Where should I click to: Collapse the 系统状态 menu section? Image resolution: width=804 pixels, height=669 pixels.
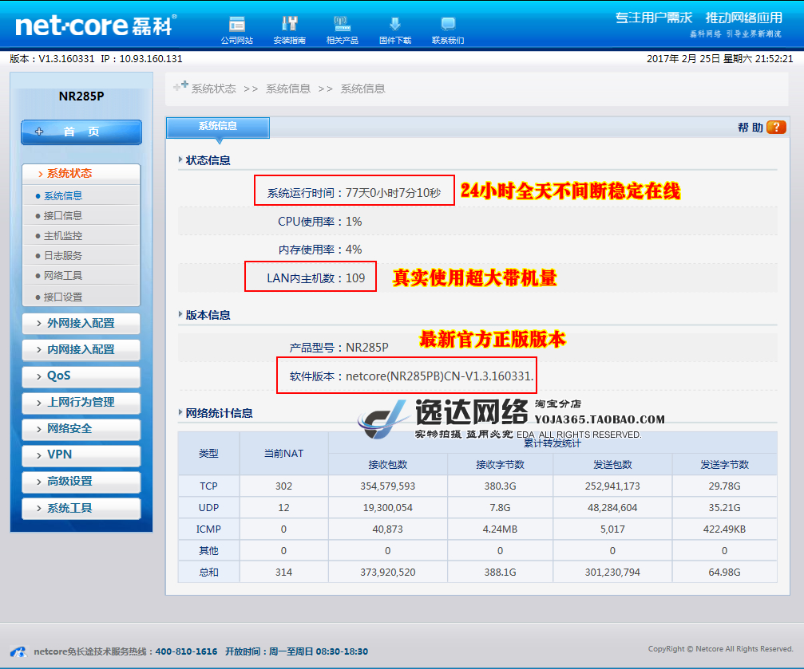[81, 174]
